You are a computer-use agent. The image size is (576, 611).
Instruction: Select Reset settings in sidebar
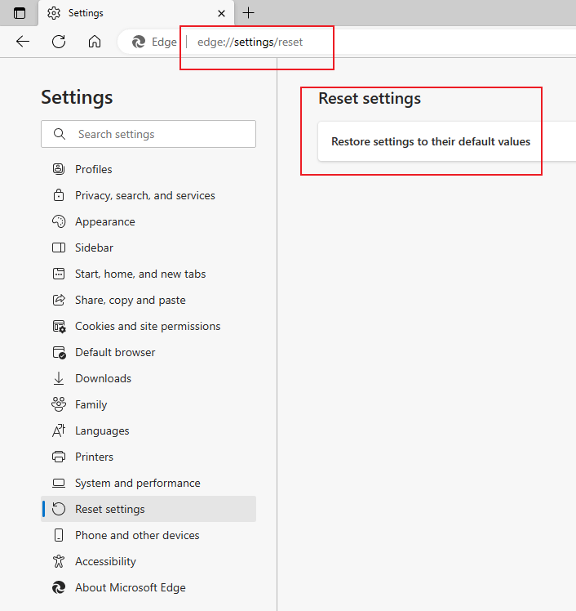[148, 509]
